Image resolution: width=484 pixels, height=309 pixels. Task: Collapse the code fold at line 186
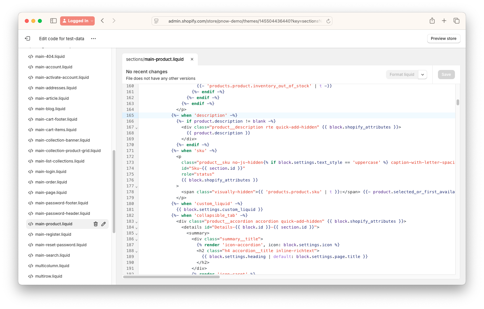pyautogui.click(x=137, y=239)
